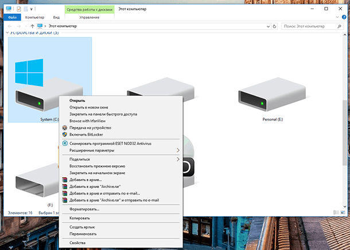The height and width of the screenshot is (250, 350).
Task: Click the ESET NOD32 menu icon
Action: (65, 143)
